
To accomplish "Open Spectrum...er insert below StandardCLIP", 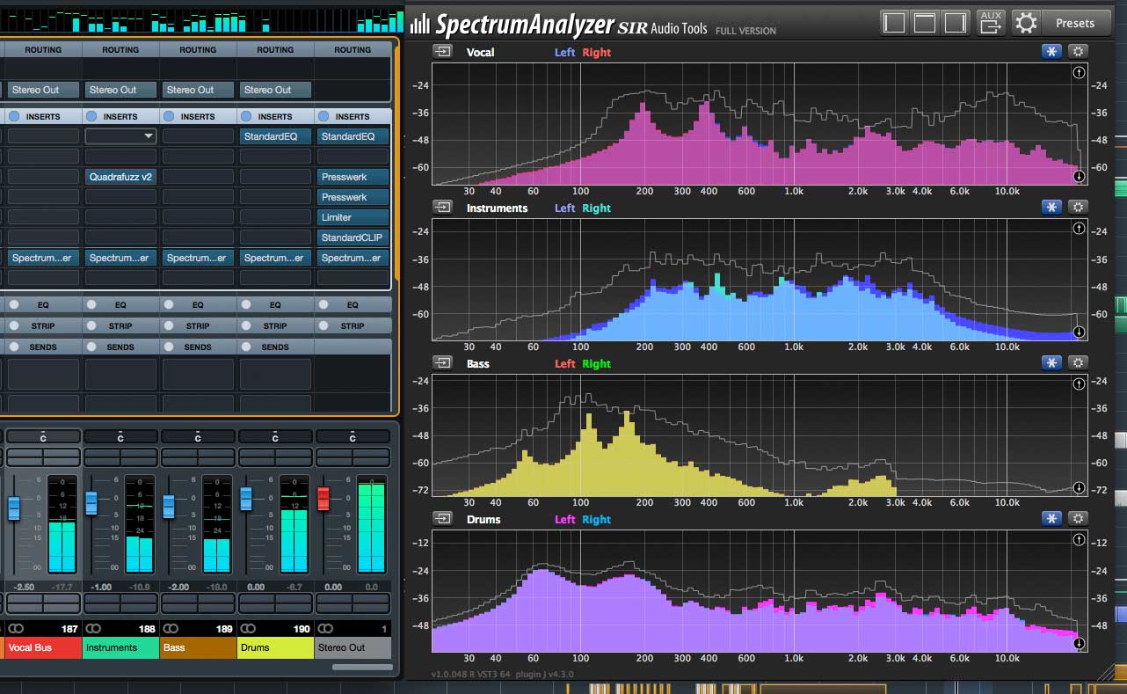I will point(353,258).
